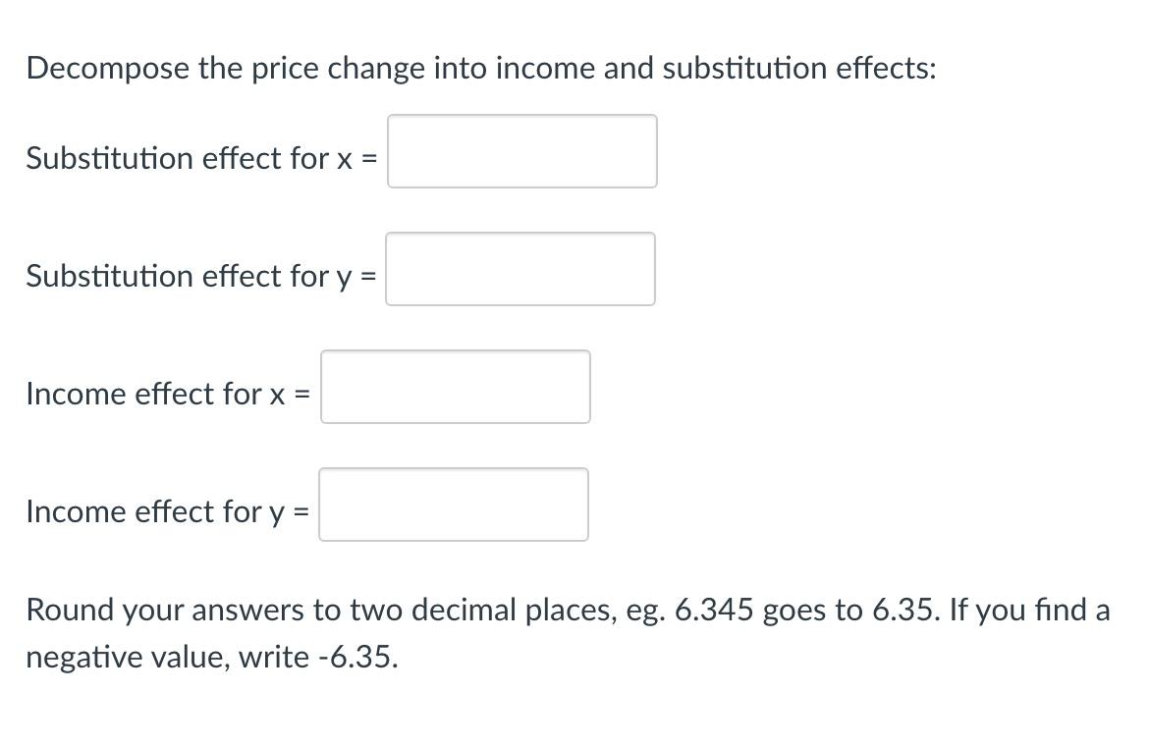This screenshot has height=746, width=1149.
Task: Click the 'Substitution effect for y =' label
Action: 201,277
